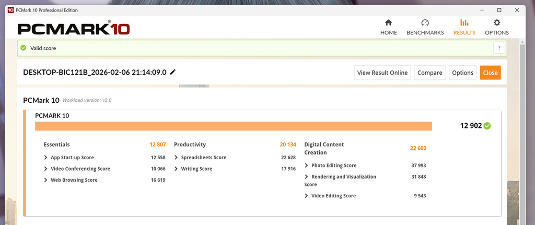Image resolution: width=535 pixels, height=225 pixels.
Task: Click View Result Online button
Action: click(x=382, y=73)
